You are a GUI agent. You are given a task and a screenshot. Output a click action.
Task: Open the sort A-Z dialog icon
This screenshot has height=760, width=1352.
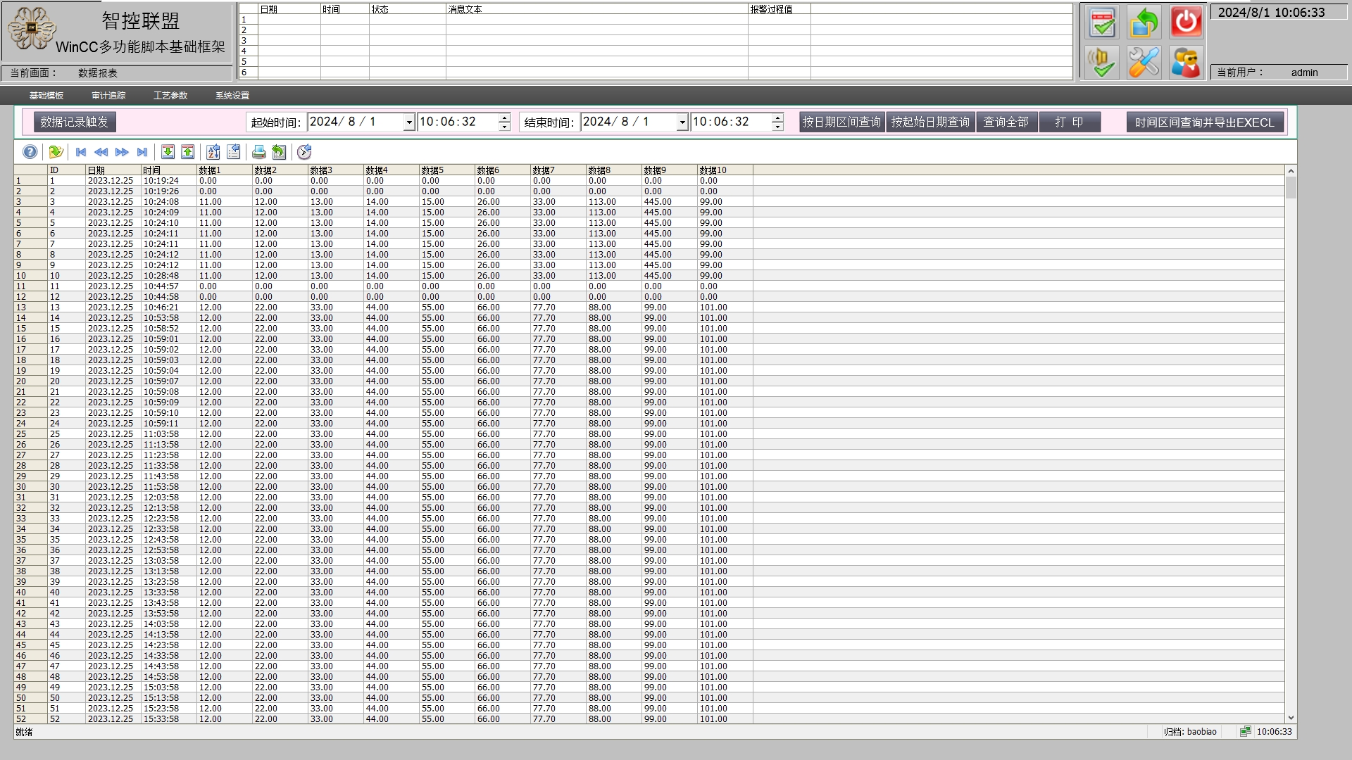[213, 152]
